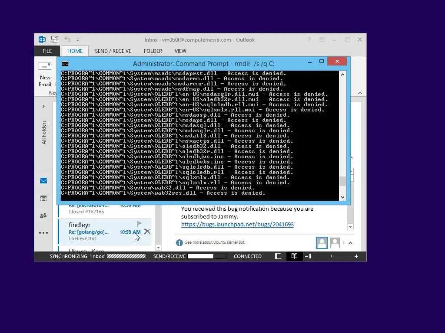This screenshot has width=445, height=333.
Task: Select the first highlighted contact avatar
Action: coord(322,243)
